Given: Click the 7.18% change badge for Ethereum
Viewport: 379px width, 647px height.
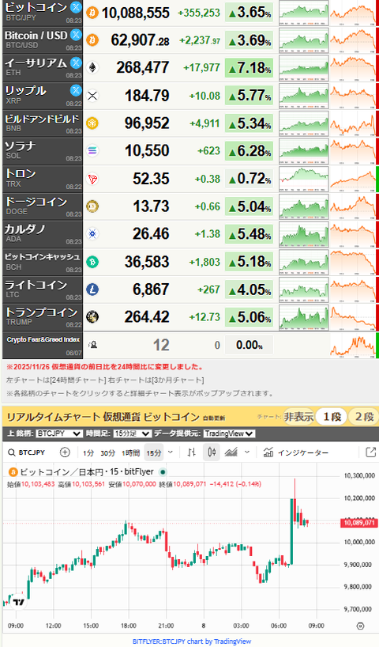Looking at the screenshot, I should click(x=250, y=68).
